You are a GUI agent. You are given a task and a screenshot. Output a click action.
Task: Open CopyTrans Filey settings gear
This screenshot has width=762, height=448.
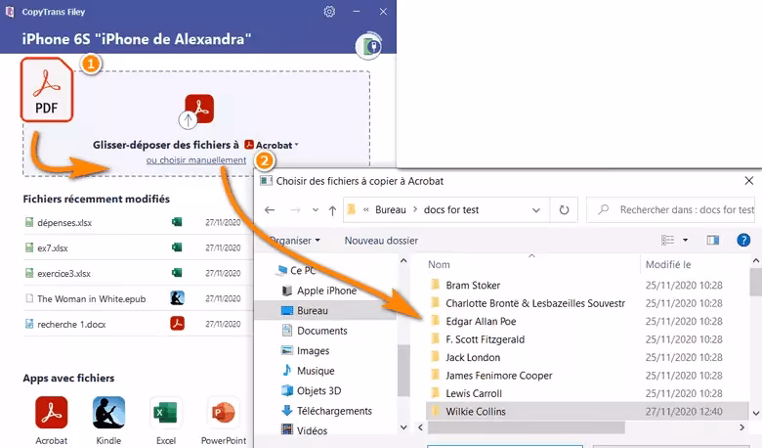(x=329, y=12)
